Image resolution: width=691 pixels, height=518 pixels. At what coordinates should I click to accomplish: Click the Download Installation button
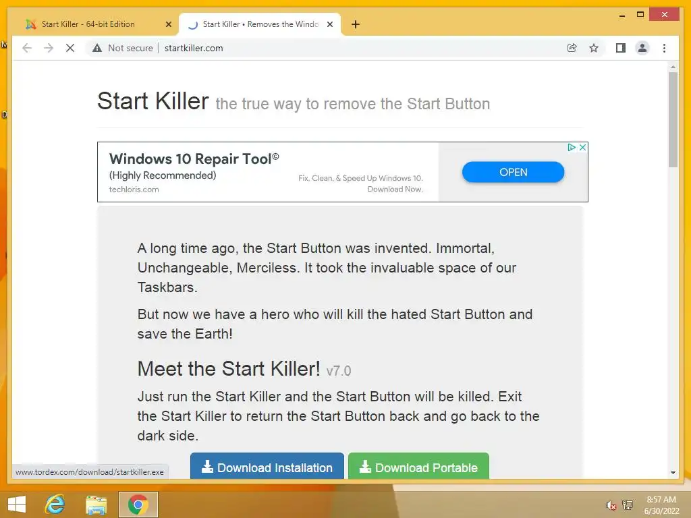(x=267, y=466)
